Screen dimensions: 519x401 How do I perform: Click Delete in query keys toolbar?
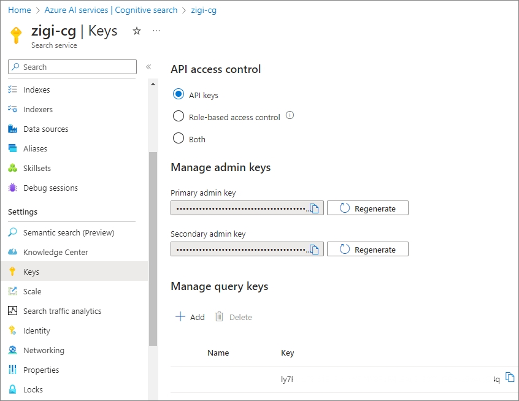tap(233, 316)
